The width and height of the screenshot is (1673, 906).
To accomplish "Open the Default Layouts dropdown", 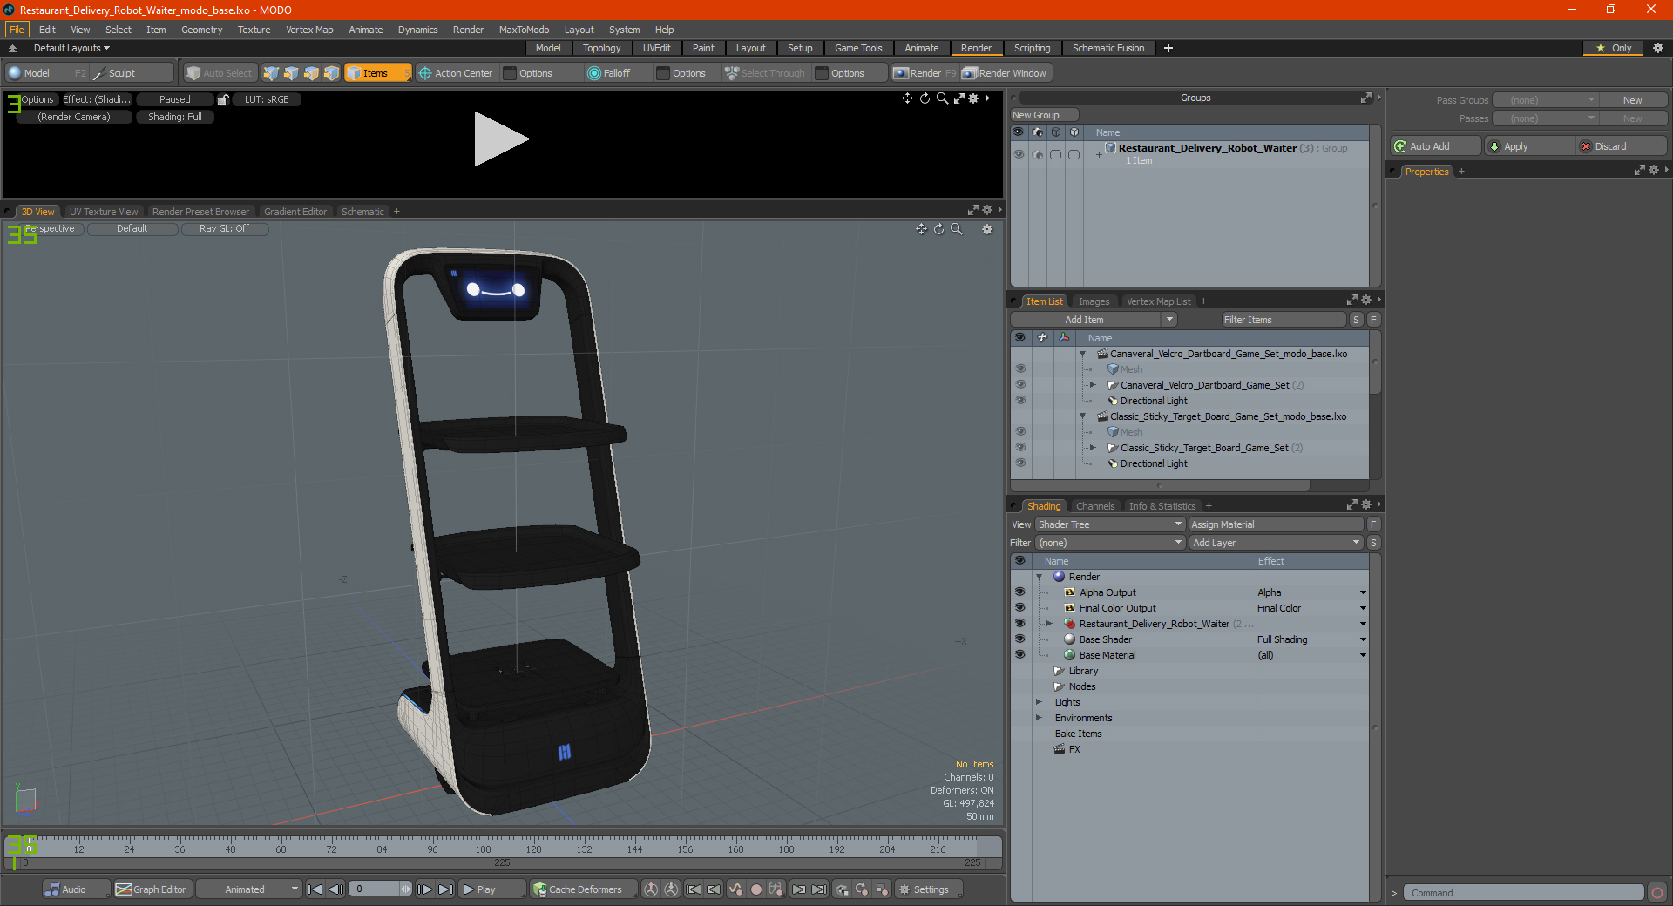I will [x=71, y=48].
